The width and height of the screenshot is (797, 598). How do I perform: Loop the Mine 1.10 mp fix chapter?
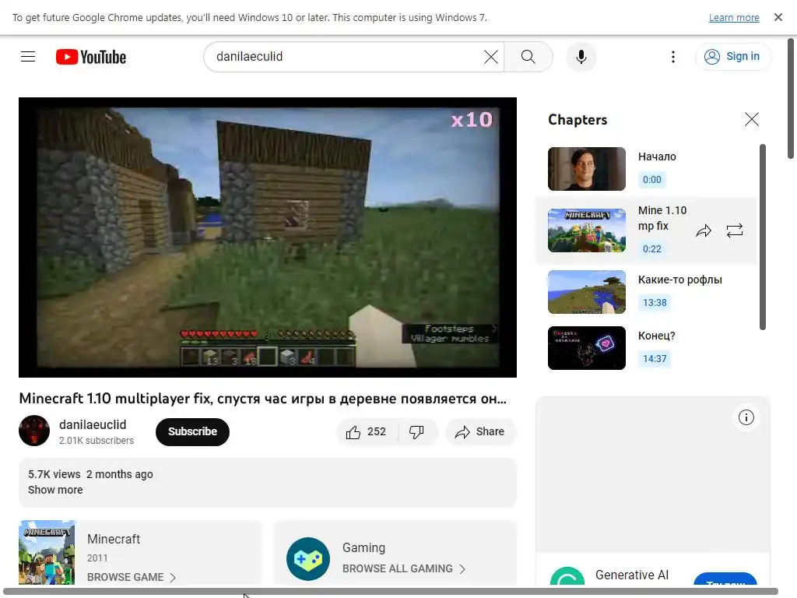(735, 230)
